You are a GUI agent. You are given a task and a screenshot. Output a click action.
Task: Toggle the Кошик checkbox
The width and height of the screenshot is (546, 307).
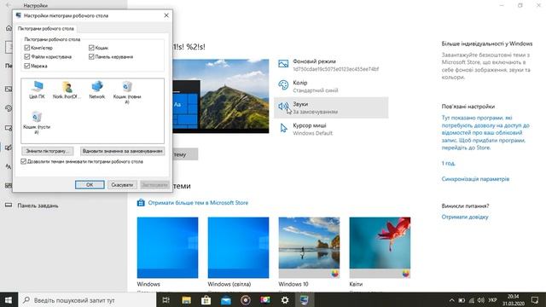[x=91, y=48]
